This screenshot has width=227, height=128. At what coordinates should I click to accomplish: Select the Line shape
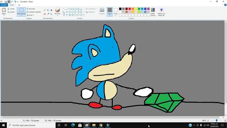pyautogui.click(x=64, y=9)
